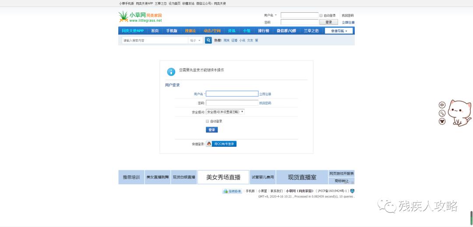The image size is (473, 227).
Task: Open 资讯 nav item
Action: point(232,31)
